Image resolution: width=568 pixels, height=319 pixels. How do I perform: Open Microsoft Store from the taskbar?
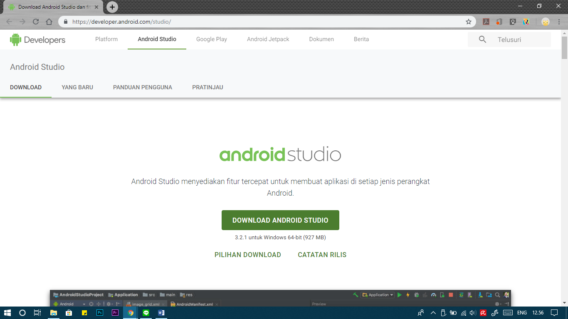(69, 313)
